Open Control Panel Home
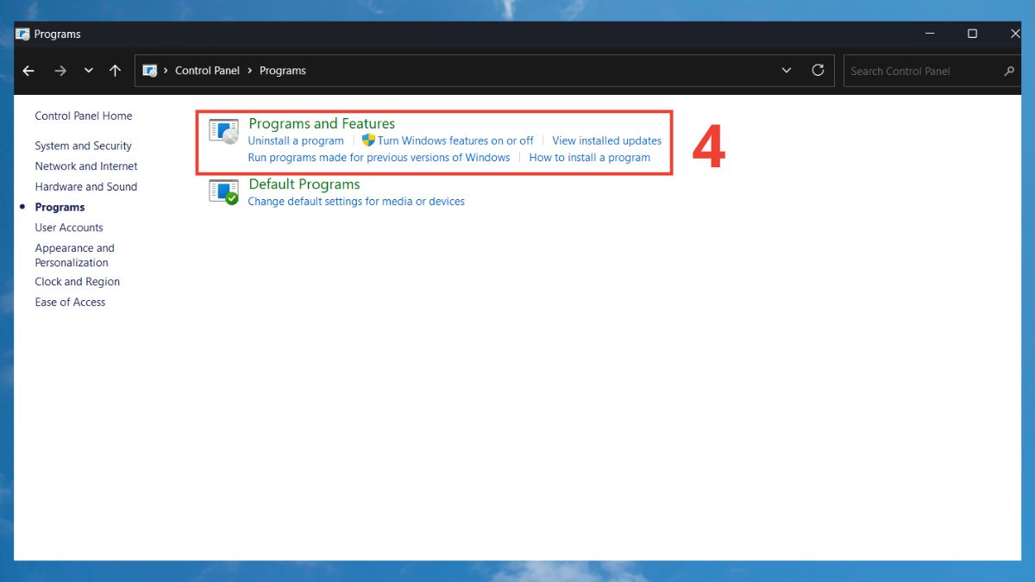 click(84, 116)
